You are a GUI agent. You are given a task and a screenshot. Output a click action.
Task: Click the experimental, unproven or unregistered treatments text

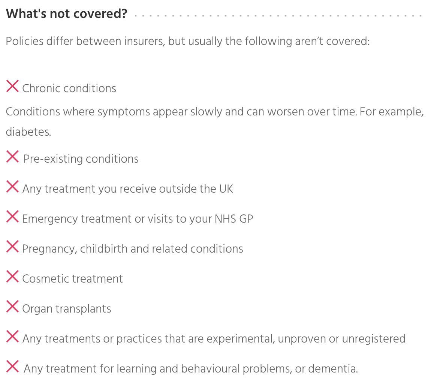214,339
